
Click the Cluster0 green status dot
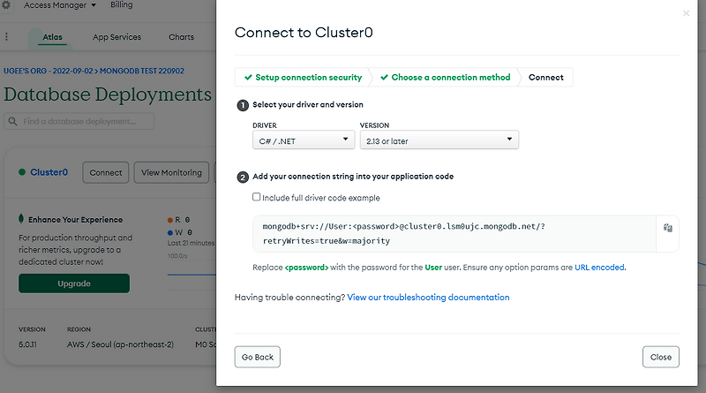[x=22, y=172]
